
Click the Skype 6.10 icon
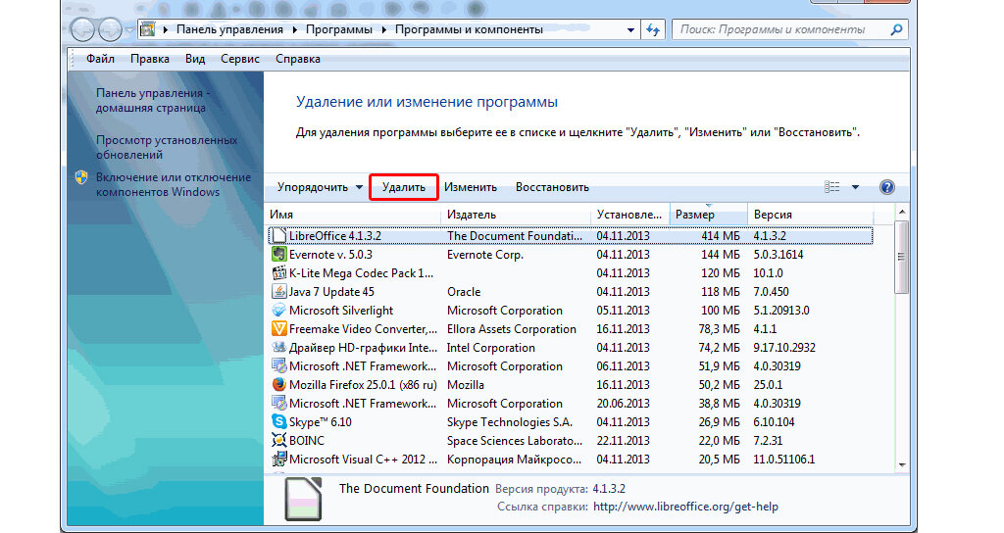tap(279, 421)
